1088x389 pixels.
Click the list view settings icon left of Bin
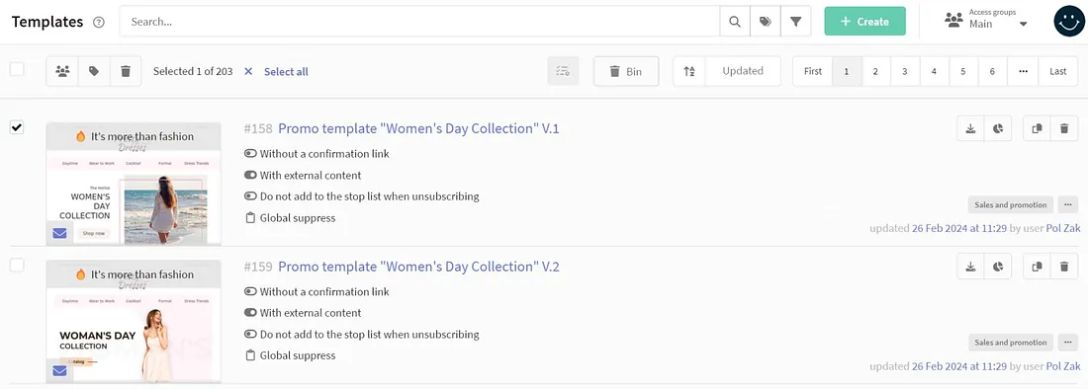point(563,71)
